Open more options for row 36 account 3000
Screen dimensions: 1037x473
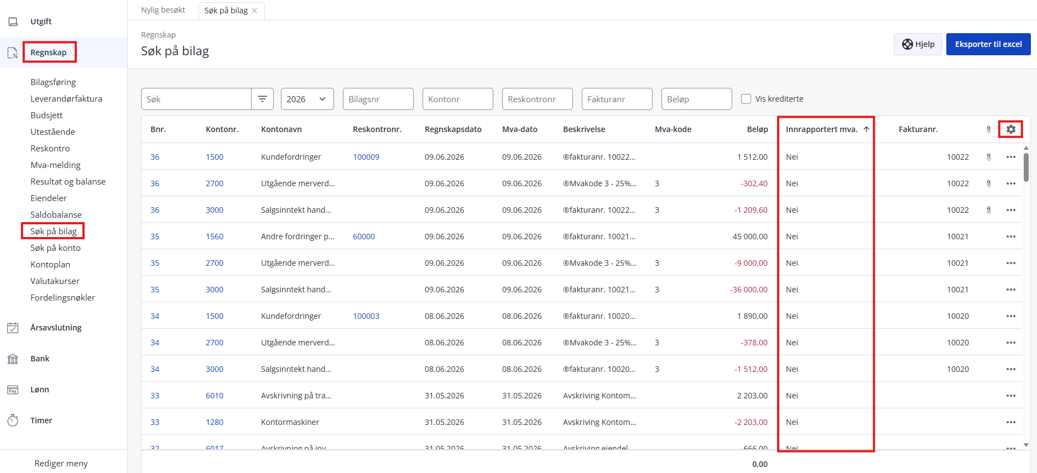tap(1011, 210)
